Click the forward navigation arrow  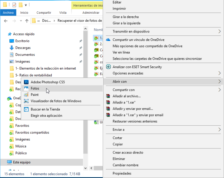(14, 21)
